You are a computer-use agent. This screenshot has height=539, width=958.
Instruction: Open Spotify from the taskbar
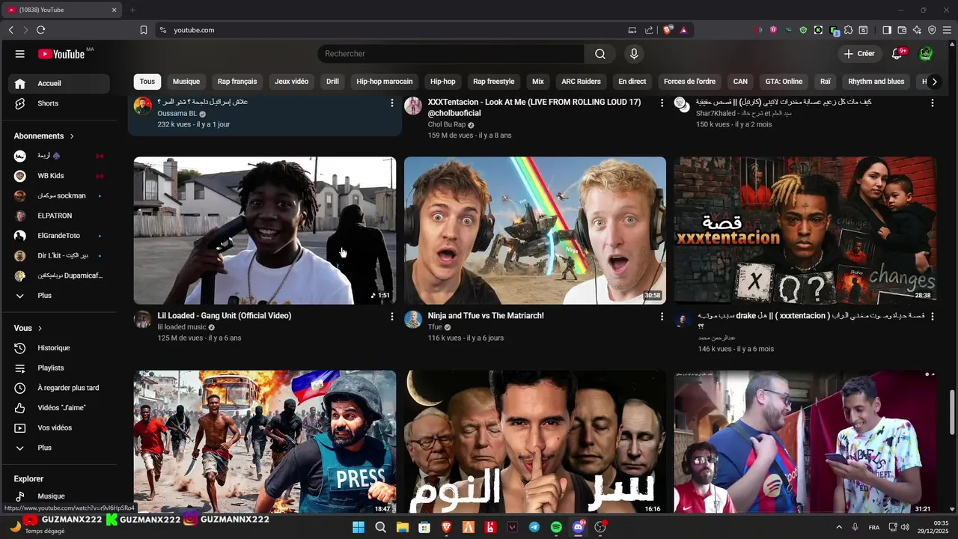556,527
